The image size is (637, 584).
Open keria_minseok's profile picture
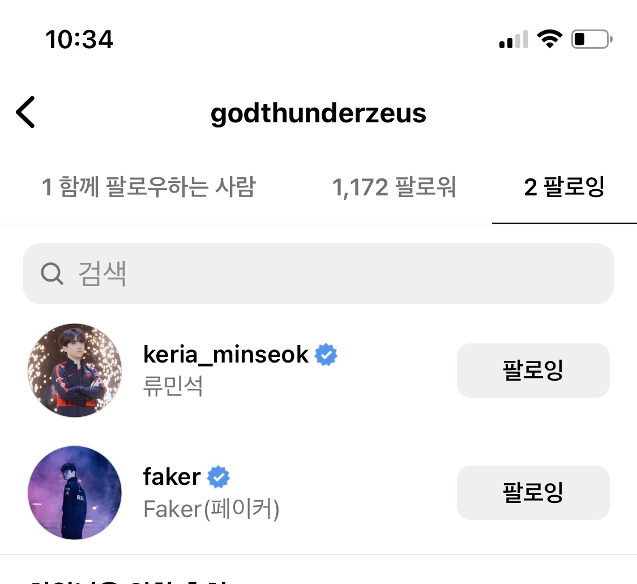[75, 370]
